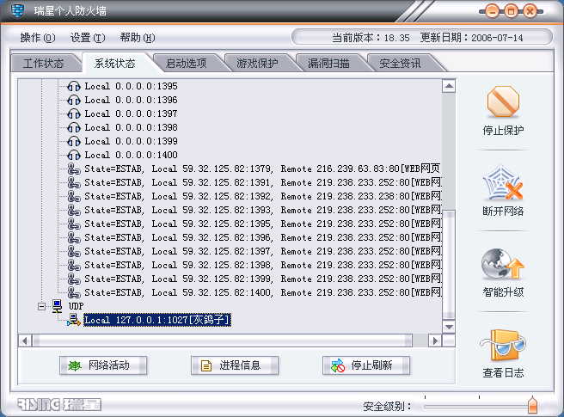Select the 系统状态 tab
The image size is (564, 417).
click(114, 64)
